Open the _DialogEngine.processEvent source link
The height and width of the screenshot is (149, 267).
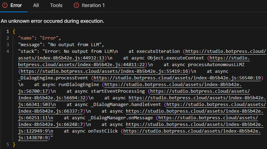175,78
